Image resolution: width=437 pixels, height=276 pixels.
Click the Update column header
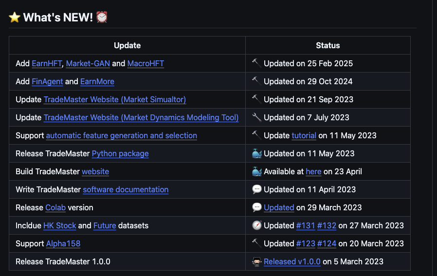pyautogui.click(x=127, y=45)
